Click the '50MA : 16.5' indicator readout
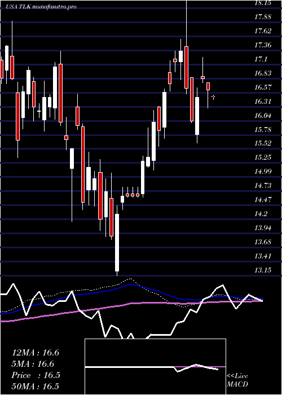Image resolution: width=282 pixels, height=395 pixels. 36,386
